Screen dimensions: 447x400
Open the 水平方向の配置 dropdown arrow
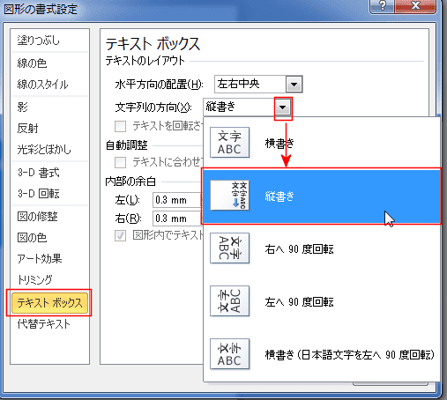(294, 85)
